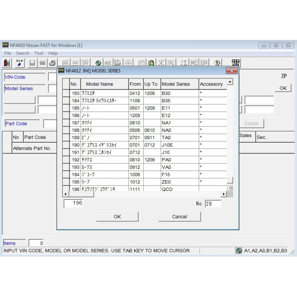The height and width of the screenshot is (297, 297).
Task: Click the Model Name column header
Action: click(104, 84)
